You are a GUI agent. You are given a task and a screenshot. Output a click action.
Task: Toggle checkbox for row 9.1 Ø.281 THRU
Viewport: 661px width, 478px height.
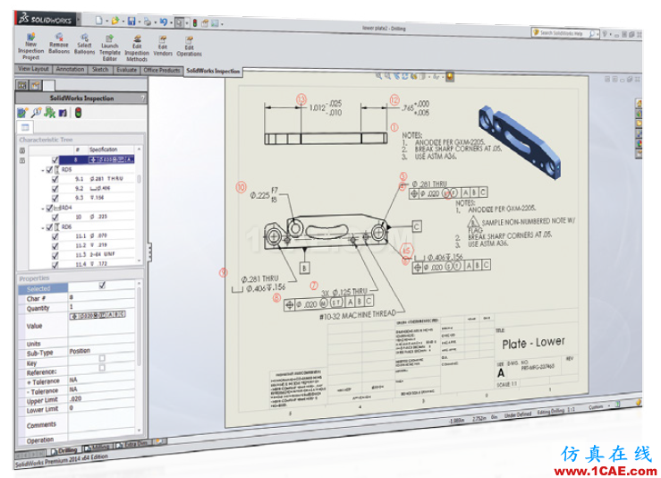pos(55,179)
